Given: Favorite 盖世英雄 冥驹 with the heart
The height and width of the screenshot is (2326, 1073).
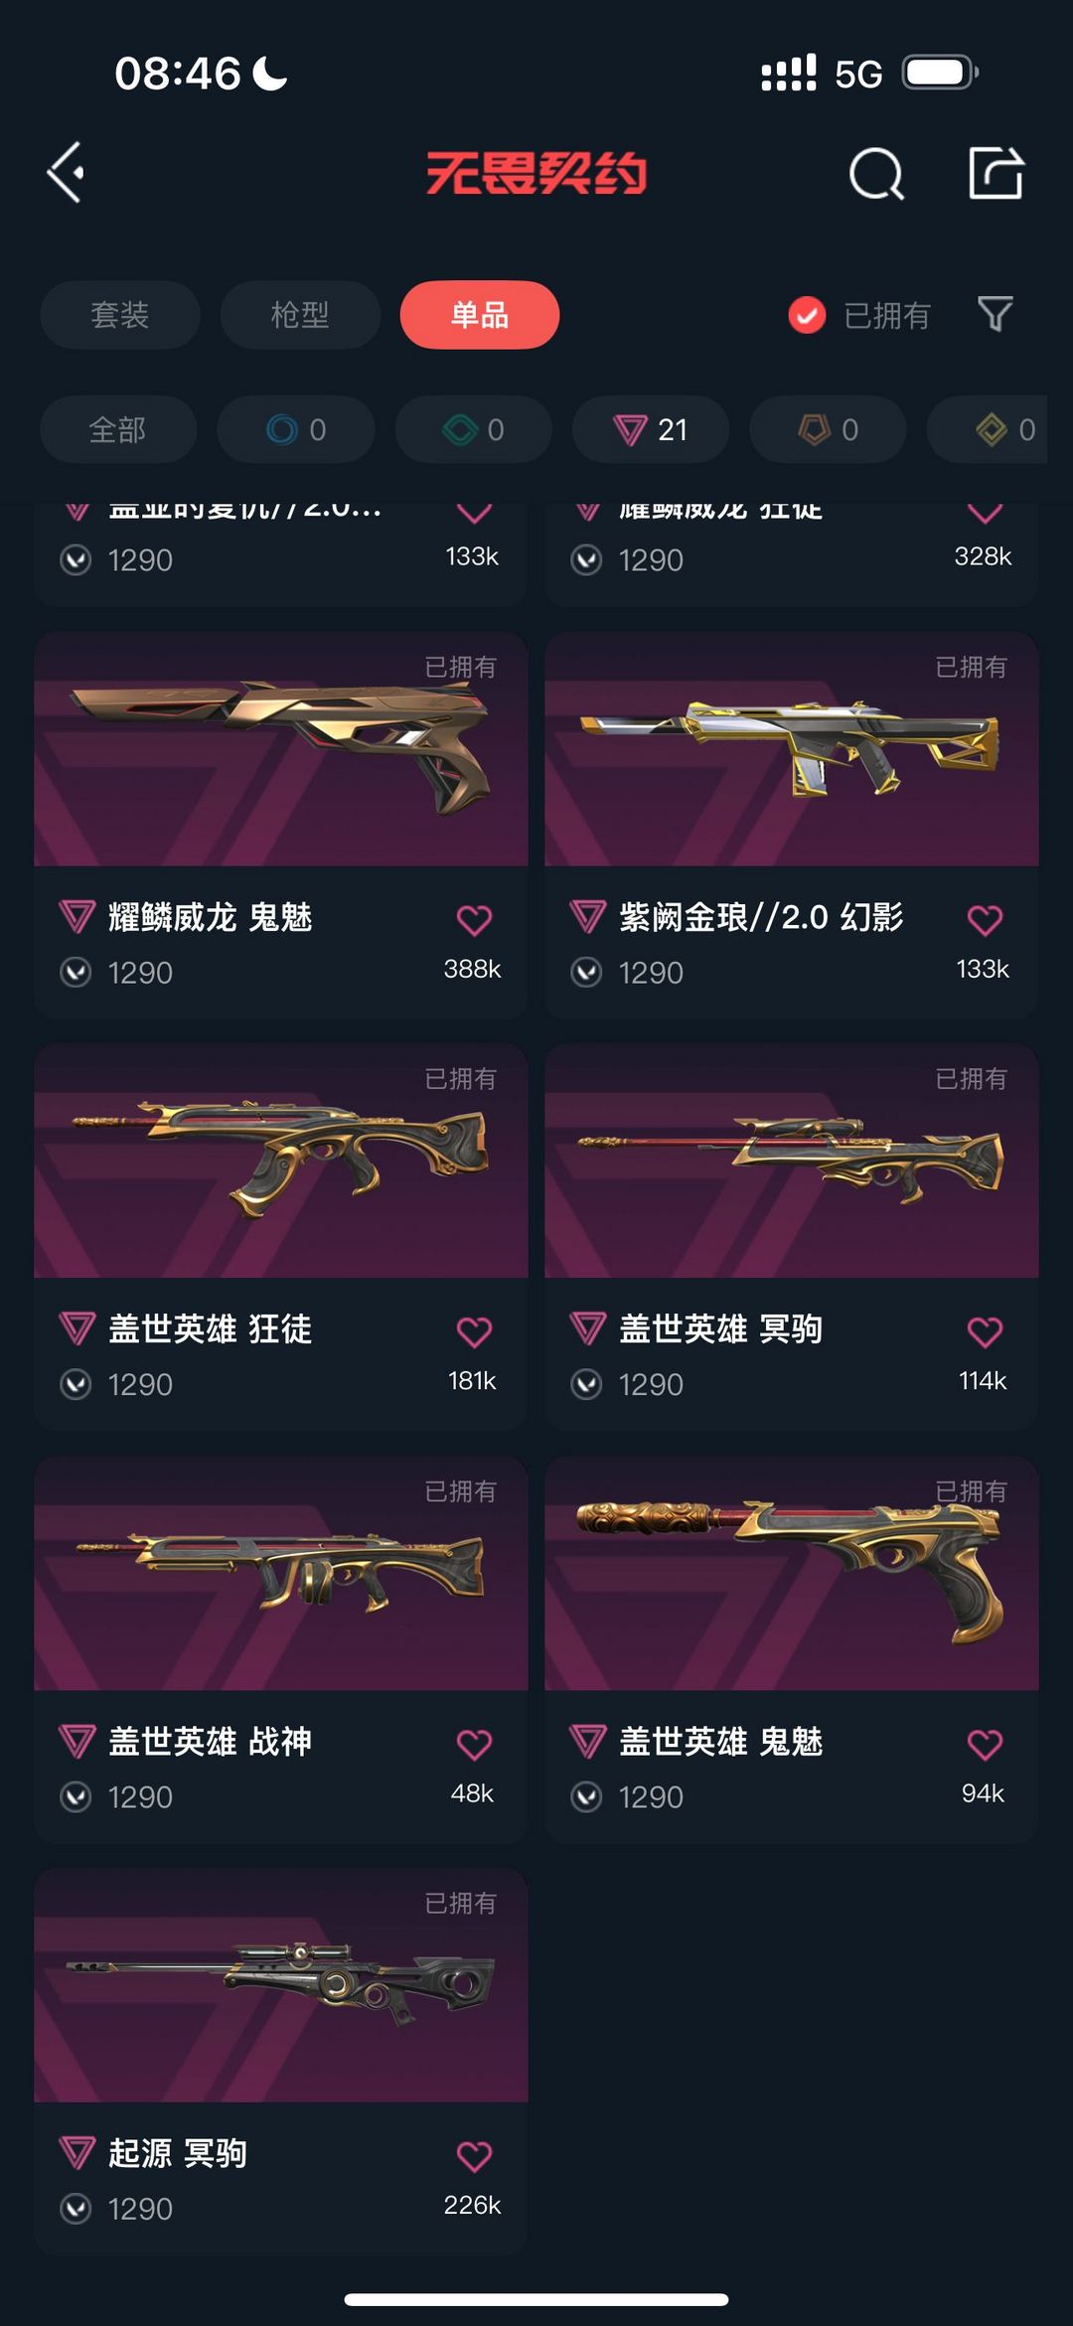Looking at the screenshot, I should [985, 1331].
